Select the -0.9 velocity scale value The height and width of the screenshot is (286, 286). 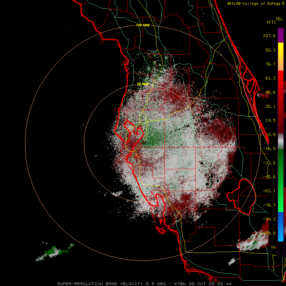coord(270,135)
